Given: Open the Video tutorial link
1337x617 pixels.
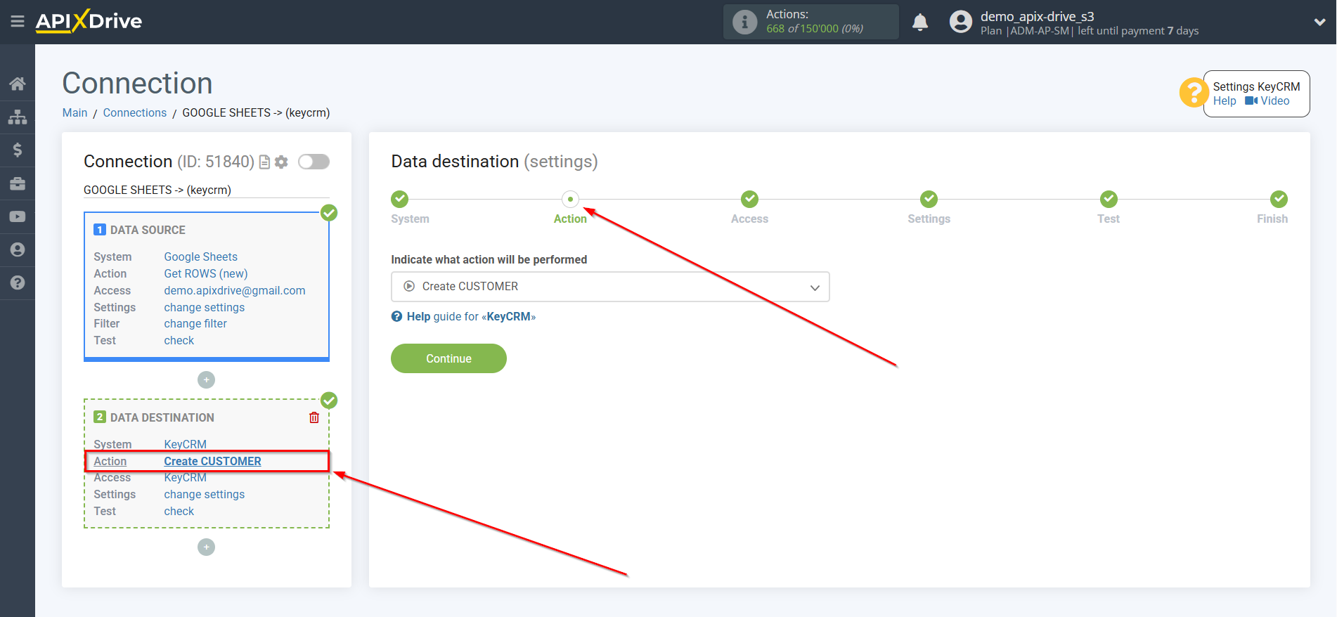Looking at the screenshot, I should pos(1267,101).
